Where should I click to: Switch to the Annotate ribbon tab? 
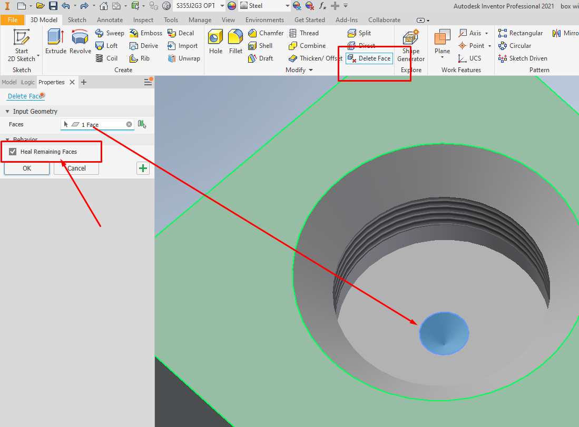pyautogui.click(x=110, y=19)
